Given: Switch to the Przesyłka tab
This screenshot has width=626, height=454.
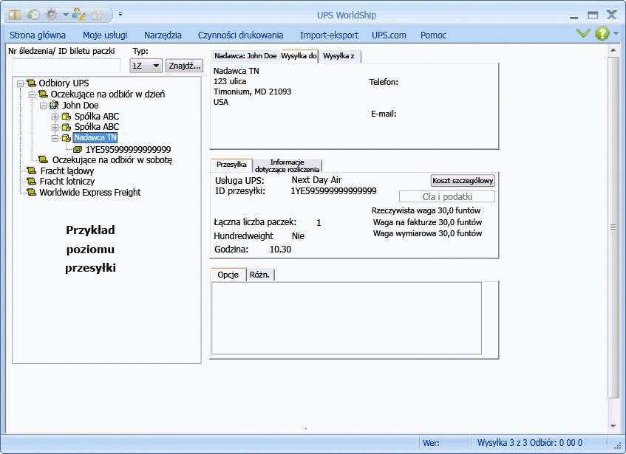Looking at the screenshot, I should tap(231, 165).
